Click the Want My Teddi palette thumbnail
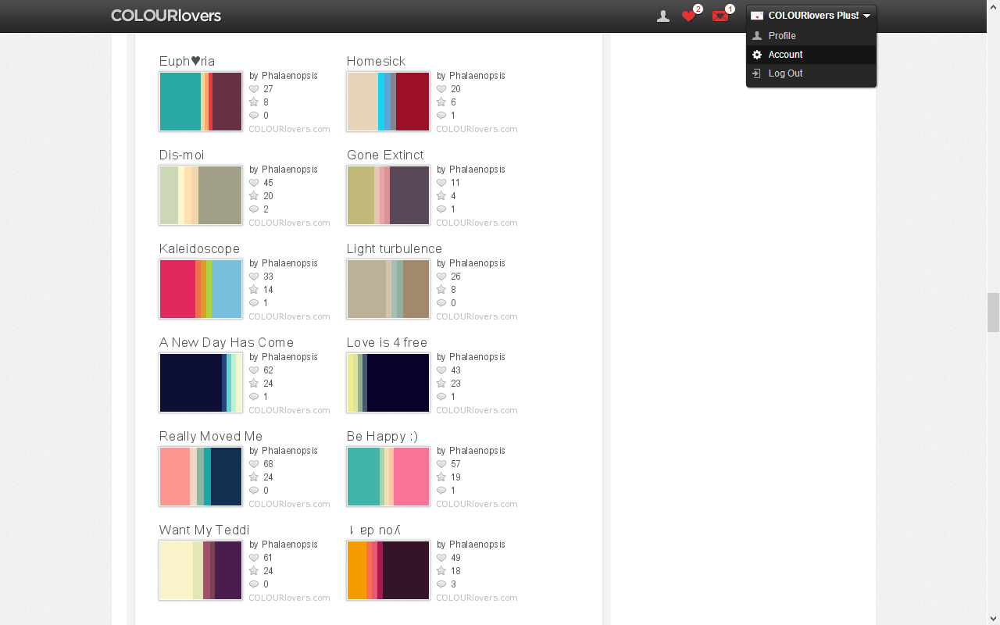 [x=201, y=570]
